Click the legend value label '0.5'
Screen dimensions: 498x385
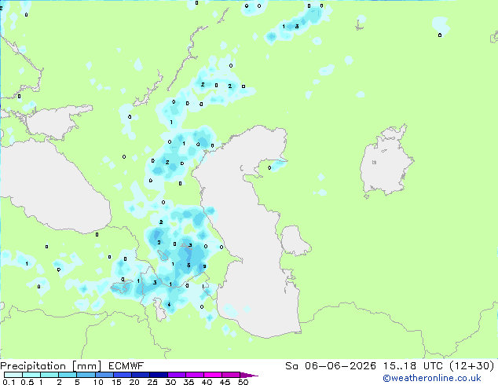pos(27,382)
